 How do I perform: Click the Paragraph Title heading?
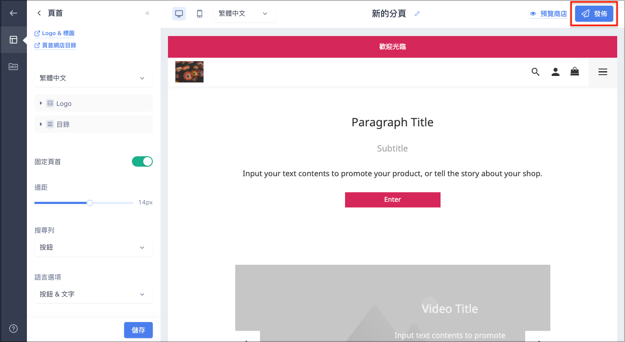[392, 122]
